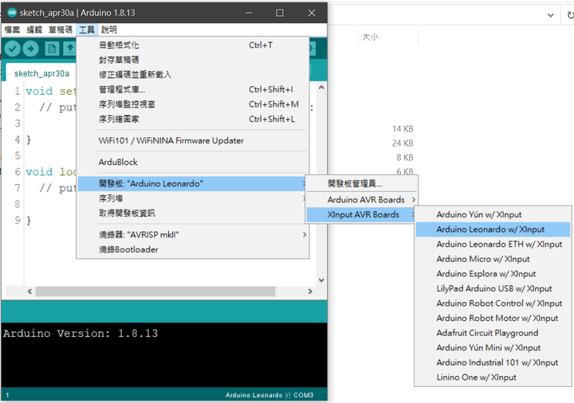This screenshot has width=574, height=403.
Task: Click line number 1 in the code editor
Action: (x=18, y=91)
